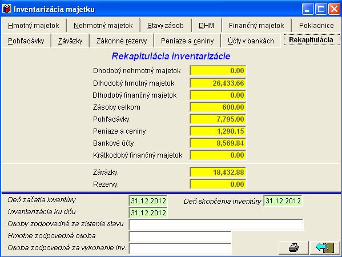Open the Hmotný majetok tab
This screenshot has height=257, width=342.
33,26
